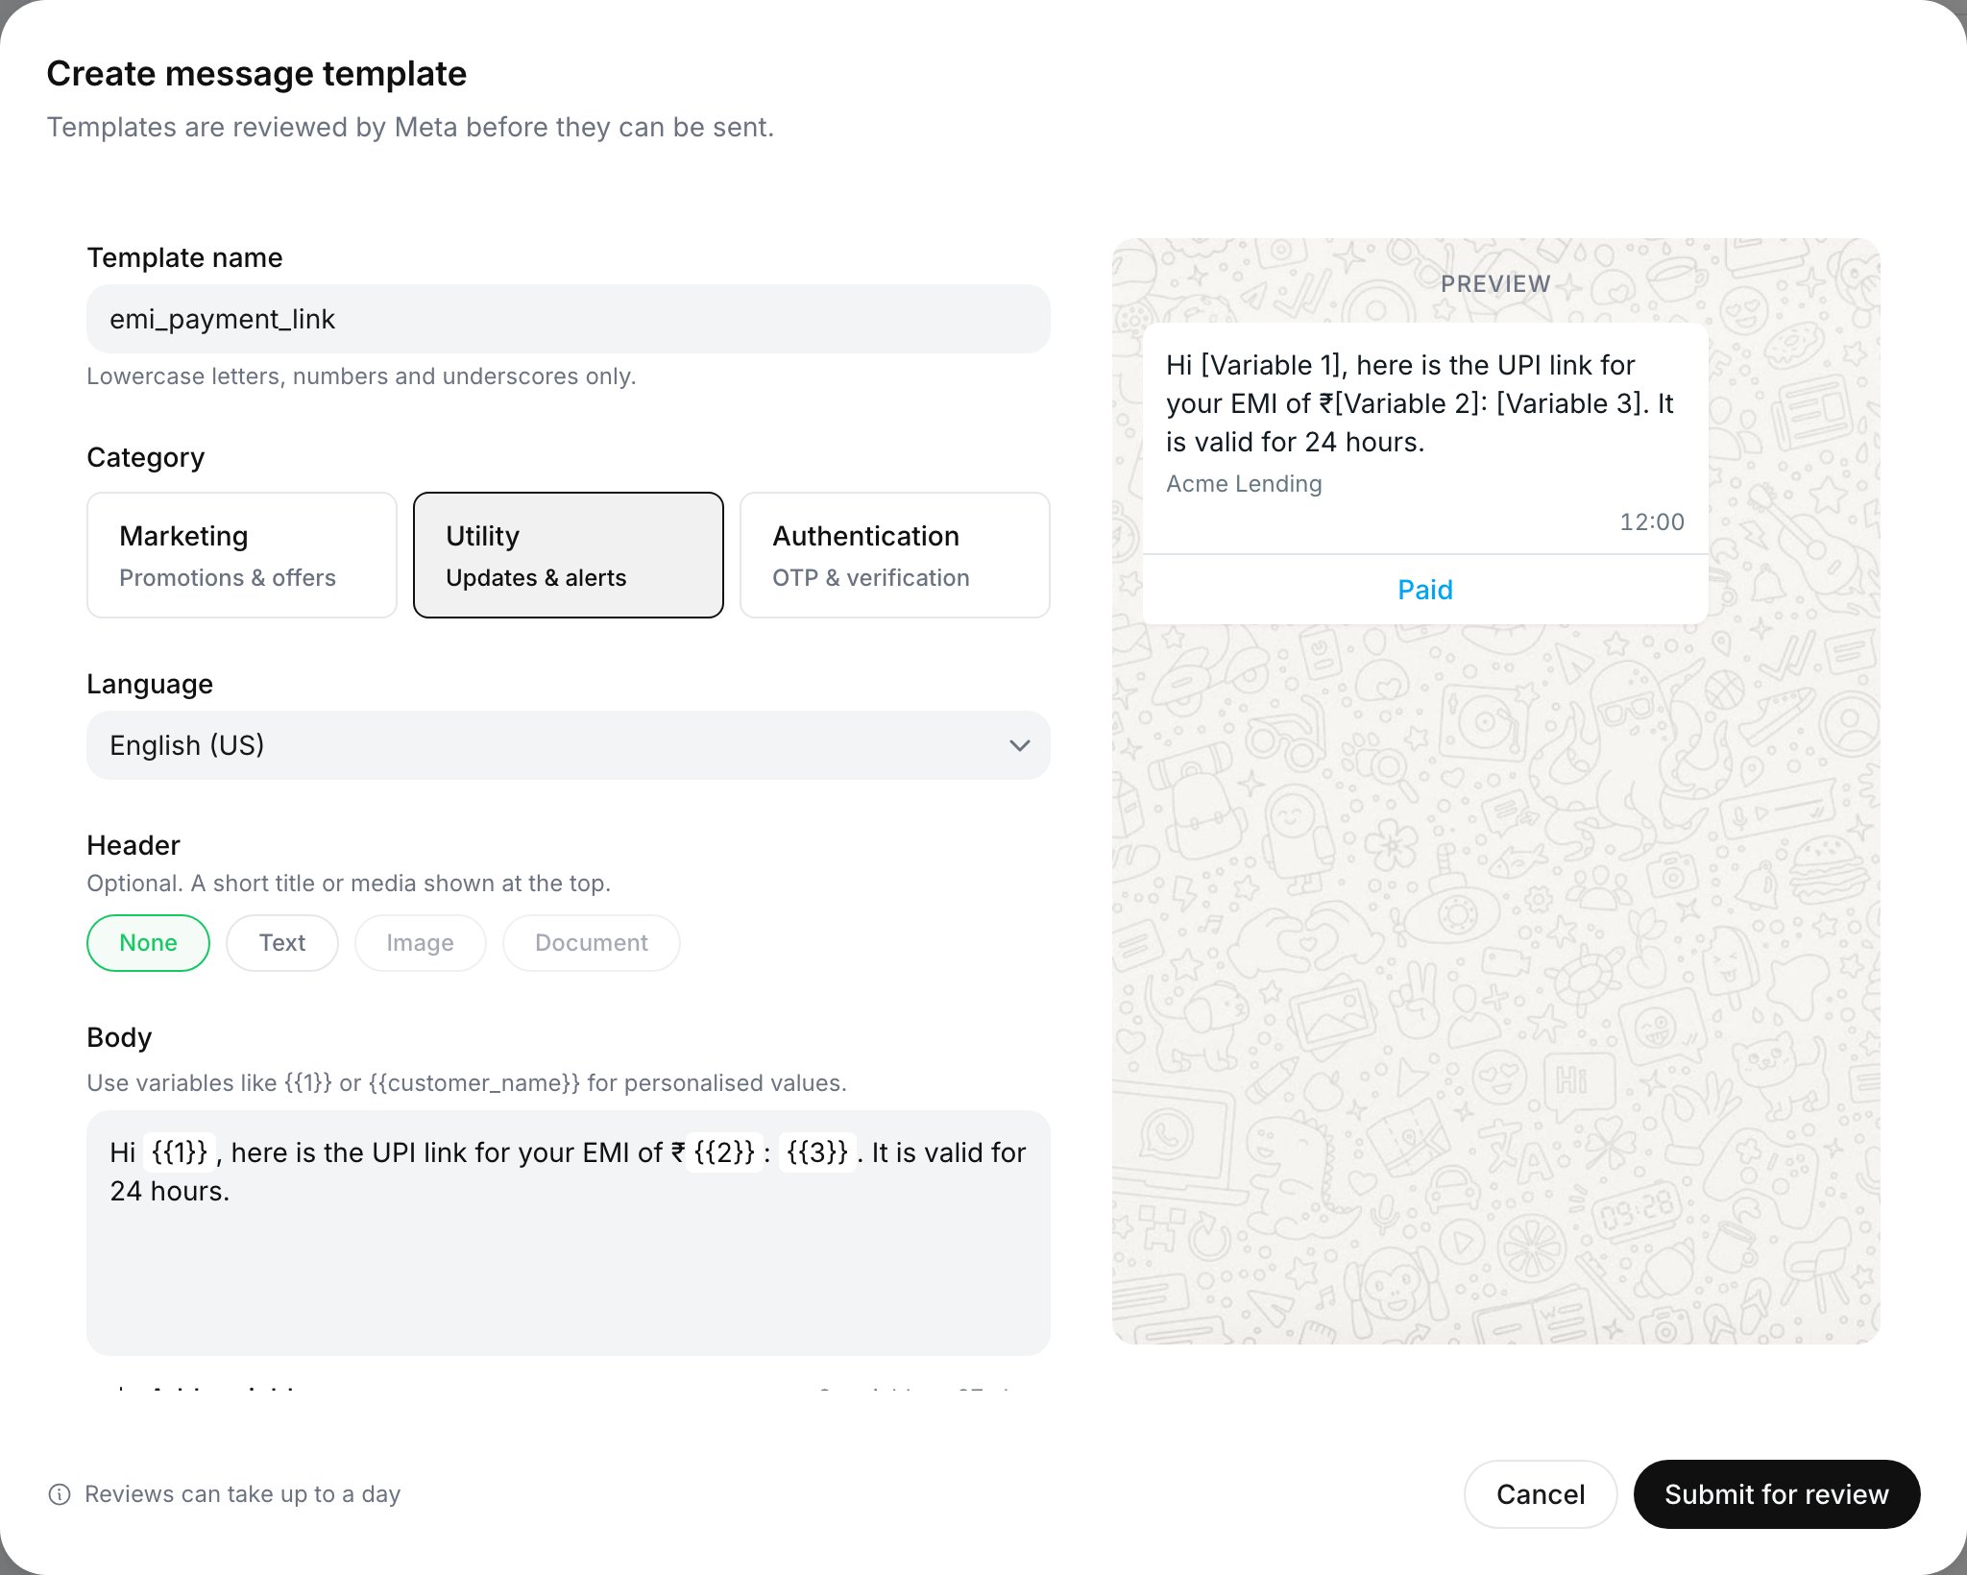
Task: Click the {{1}} variable chip in body
Action: [180, 1152]
